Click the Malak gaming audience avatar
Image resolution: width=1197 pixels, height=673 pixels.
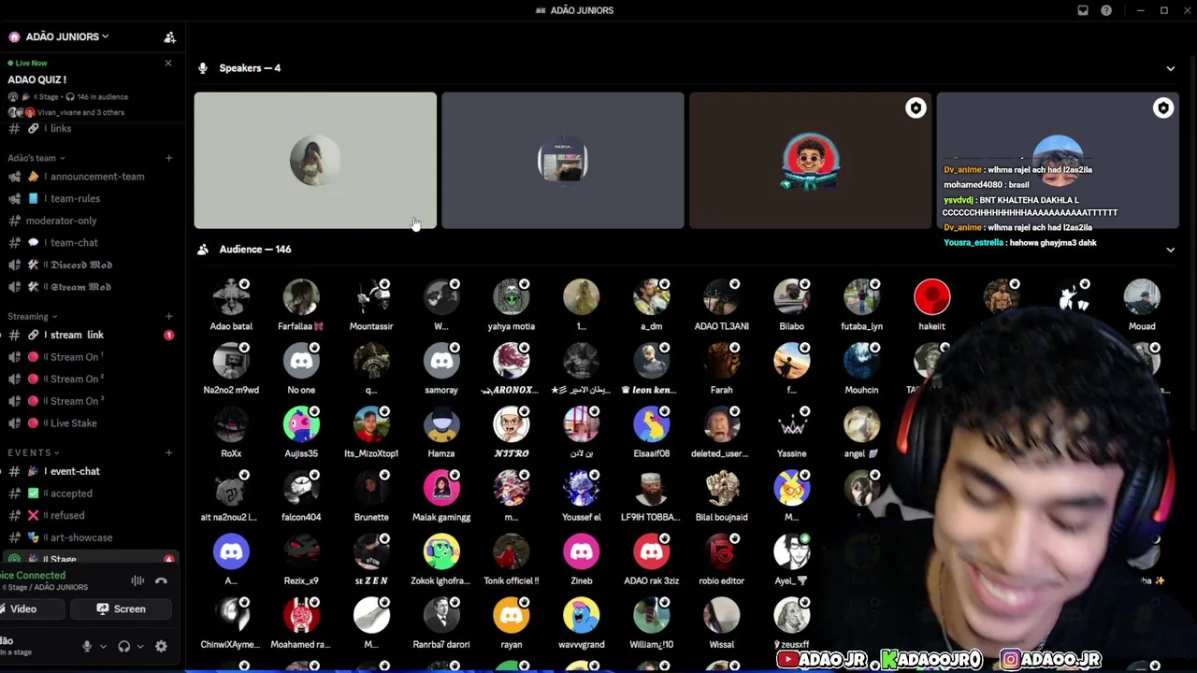click(441, 489)
